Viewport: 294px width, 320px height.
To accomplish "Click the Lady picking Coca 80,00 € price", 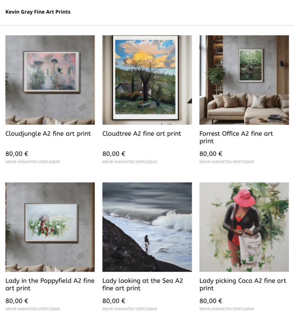I will [x=211, y=301].
